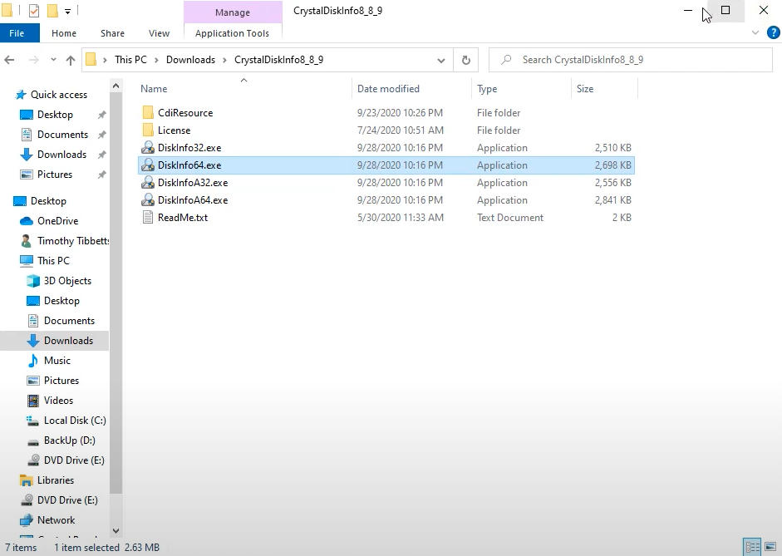The image size is (782, 556).
Task: Click the Search CrystalDiskInfo8_8_9 field
Action: click(x=631, y=60)
